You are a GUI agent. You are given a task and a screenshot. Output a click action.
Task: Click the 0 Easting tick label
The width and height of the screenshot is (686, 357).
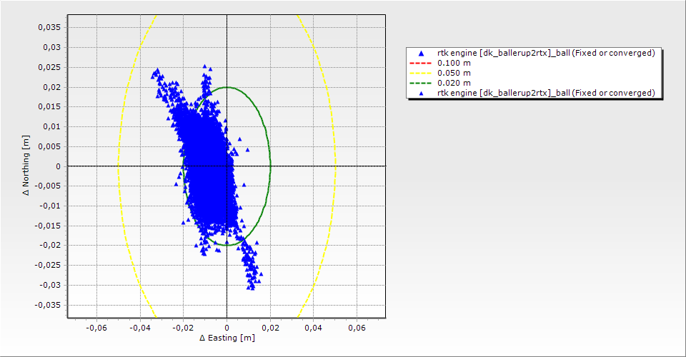227,328
